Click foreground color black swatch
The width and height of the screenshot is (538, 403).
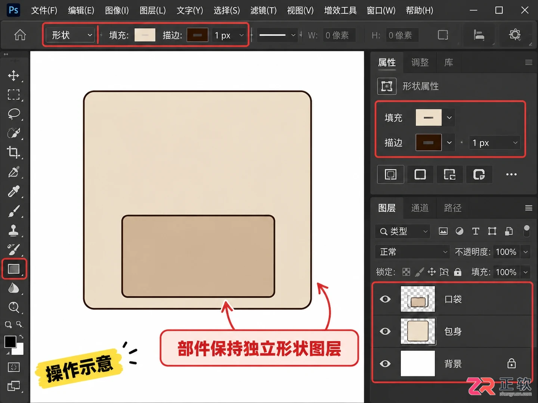(10, 341)
